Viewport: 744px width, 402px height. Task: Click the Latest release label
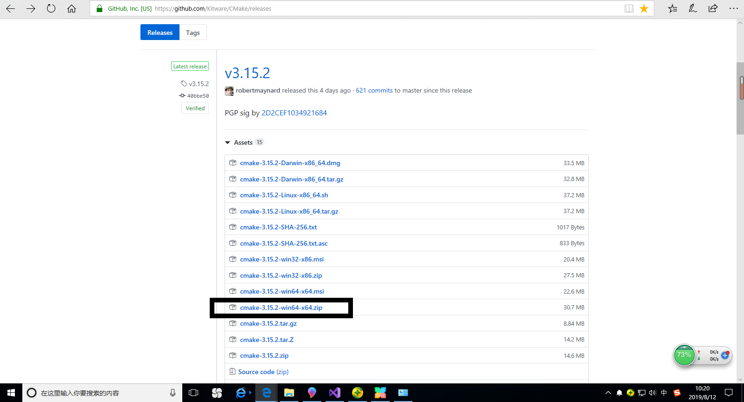[x=190, y=67]
